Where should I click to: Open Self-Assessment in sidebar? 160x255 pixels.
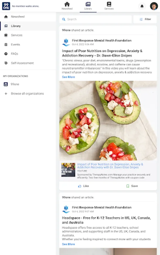pyautogui.click(x=28, y=63)
